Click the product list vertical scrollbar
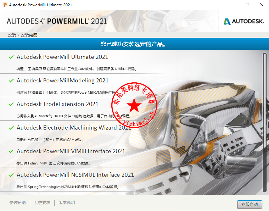Screen dimensions: 269x211 point(265,122)
